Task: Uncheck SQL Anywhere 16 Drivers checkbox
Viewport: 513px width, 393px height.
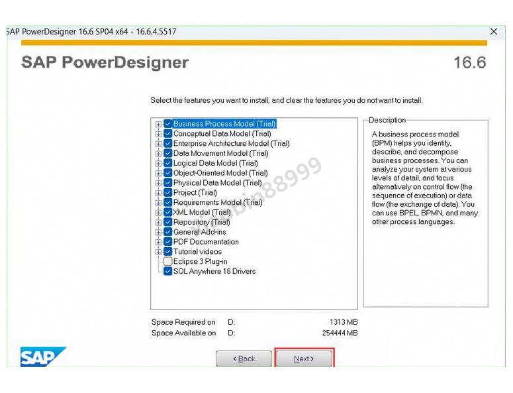Action: point(168,271)
